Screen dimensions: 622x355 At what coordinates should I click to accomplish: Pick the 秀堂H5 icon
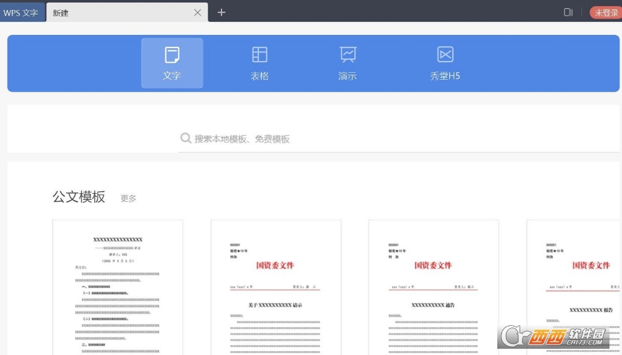[445, 55]
